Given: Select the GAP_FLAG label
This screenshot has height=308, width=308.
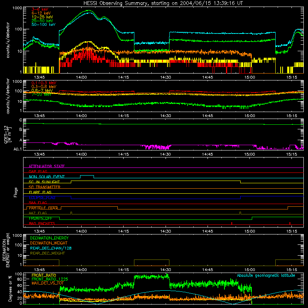Looking at the screenshot, I should [38, 171].
